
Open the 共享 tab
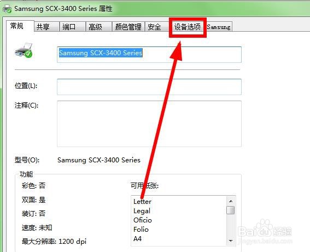point(46,27)
